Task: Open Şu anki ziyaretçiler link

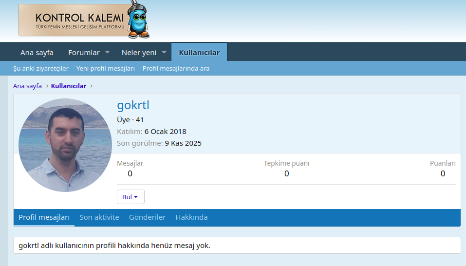Action: pos(41,68)
